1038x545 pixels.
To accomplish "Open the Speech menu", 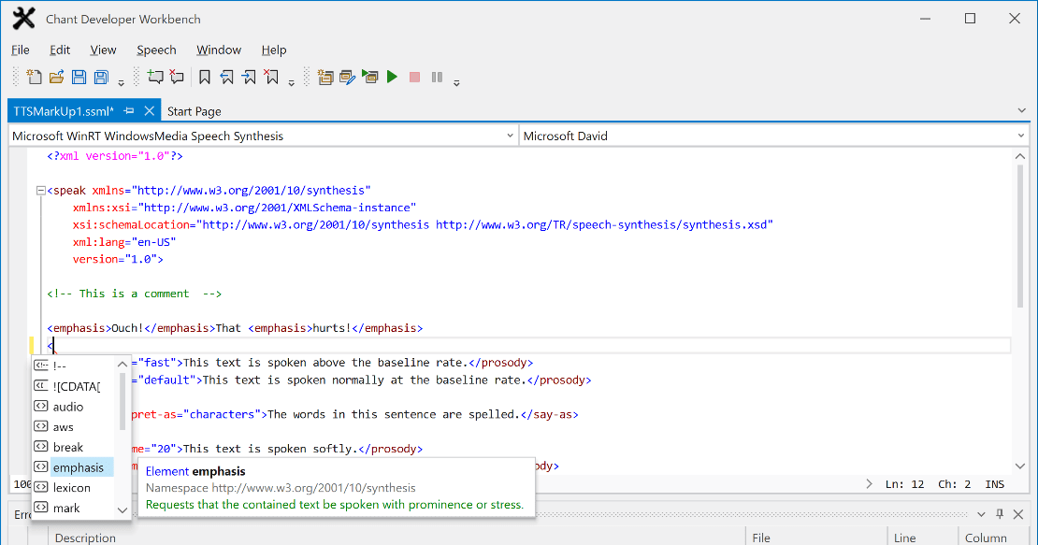I will click(x=156, y=50).
